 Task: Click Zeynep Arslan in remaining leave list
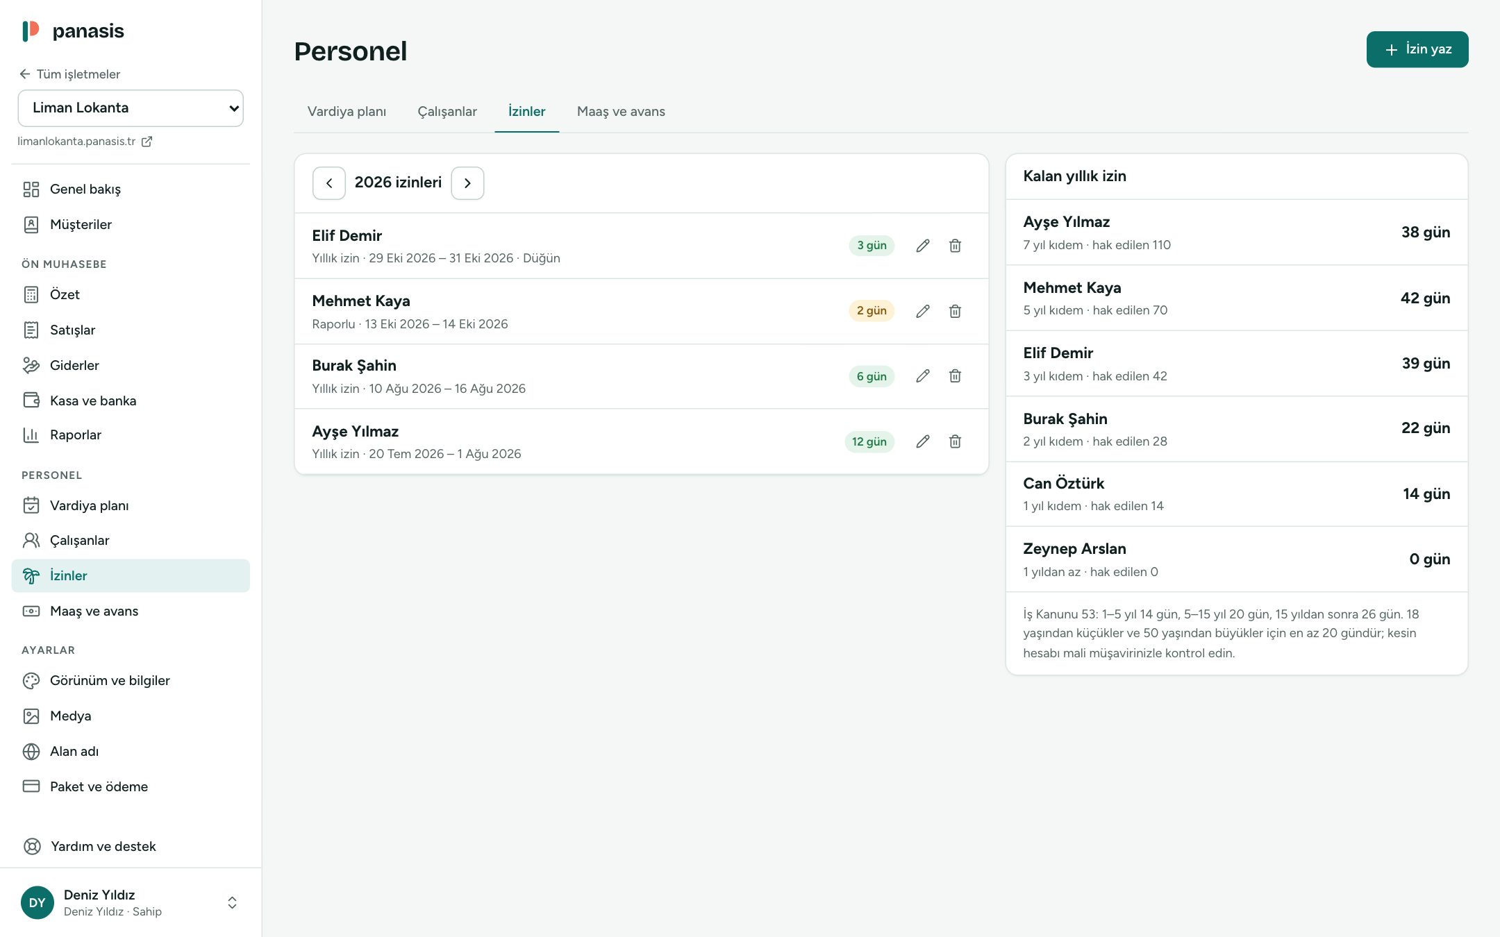pyautogui.click(x=1237, y=559)
